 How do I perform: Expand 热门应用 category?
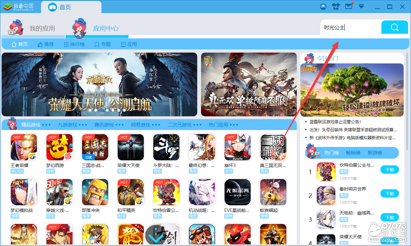click(224, 125)
